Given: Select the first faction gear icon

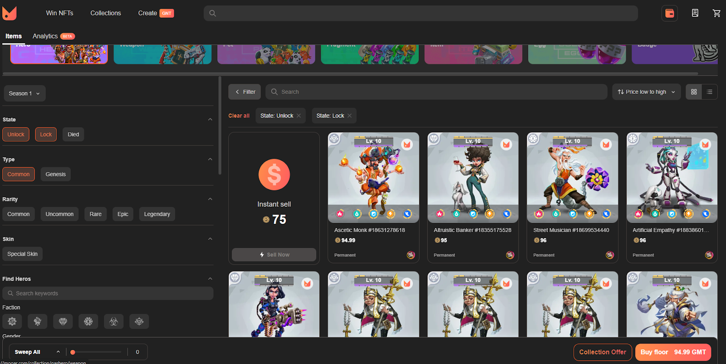Looking at the screenshot, I should (12, 321).
